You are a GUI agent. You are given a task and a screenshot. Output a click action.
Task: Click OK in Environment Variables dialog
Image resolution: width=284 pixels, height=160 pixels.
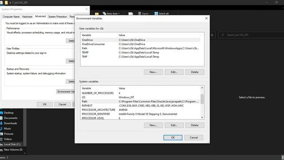click(173, 137)
